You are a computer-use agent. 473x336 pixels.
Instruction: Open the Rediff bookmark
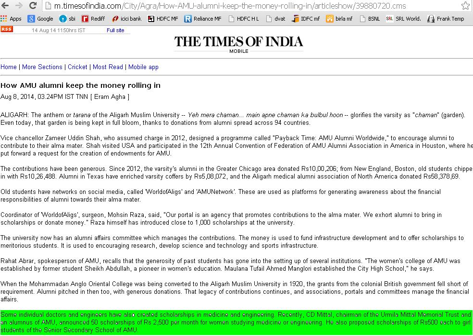pyautogui.click(x=93, y=19)
